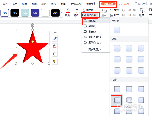Viewport: 152px width, 116px height.
Task: Switch to the 切换 tab
Action: 24,4
